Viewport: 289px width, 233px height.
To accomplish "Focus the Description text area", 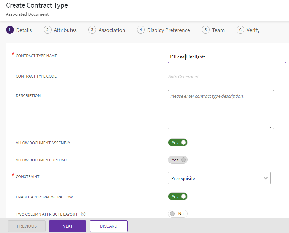I will pos(221,110).
